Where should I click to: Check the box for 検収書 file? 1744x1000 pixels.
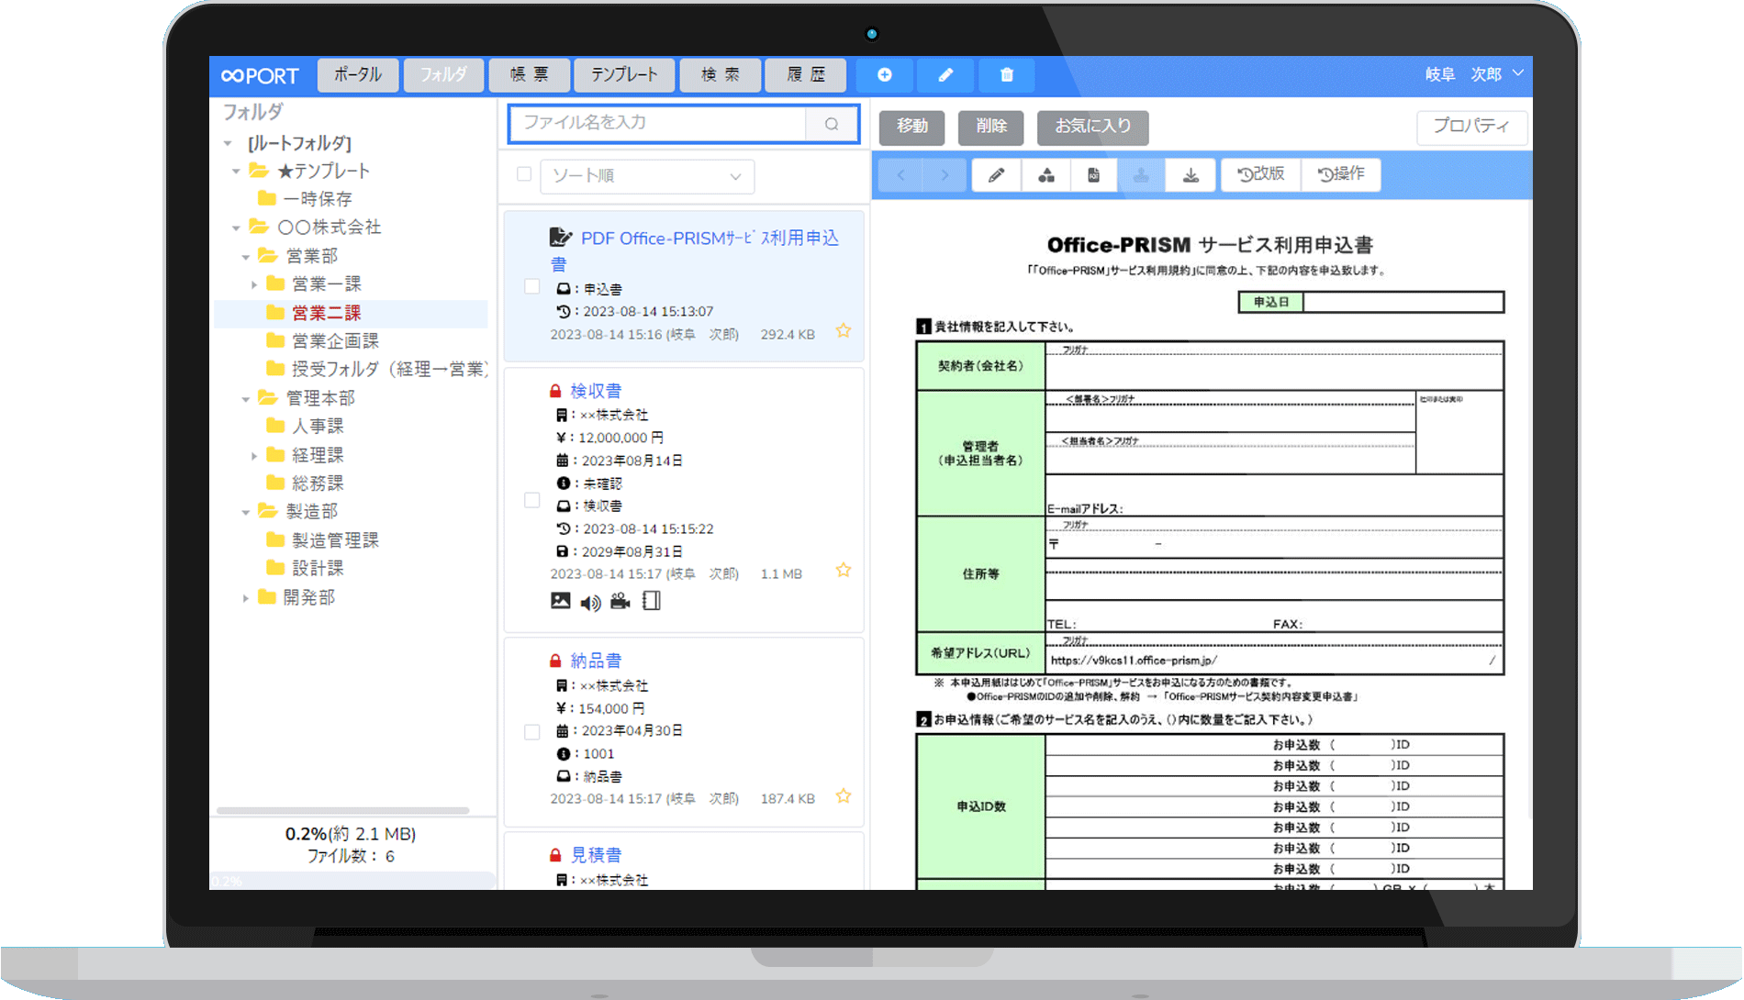tap(531, 500)
